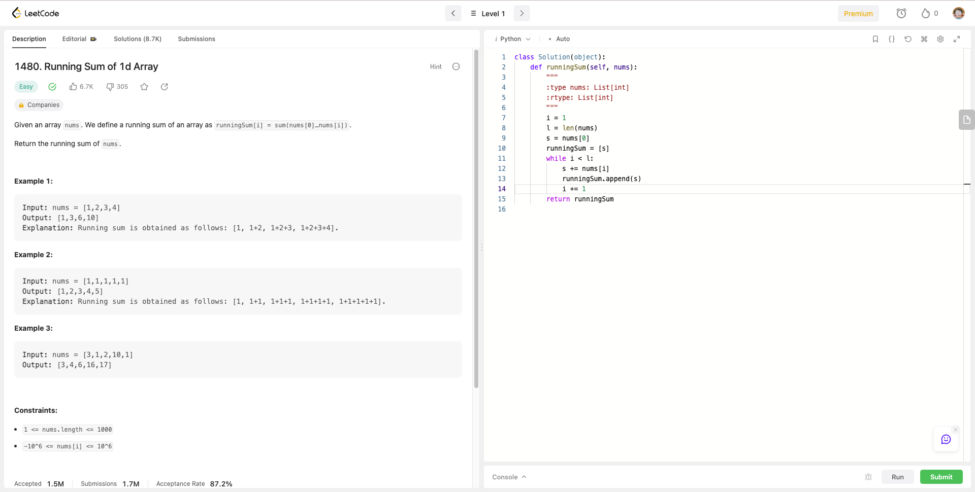Viewport: 975px width, 492px height.
Task: Reset code to default with revert icon
Action: pos(908,39)
